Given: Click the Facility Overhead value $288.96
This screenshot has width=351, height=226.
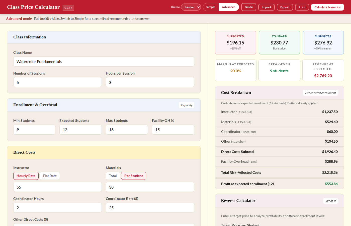Looking at the screenshot, I should [331, 161].
